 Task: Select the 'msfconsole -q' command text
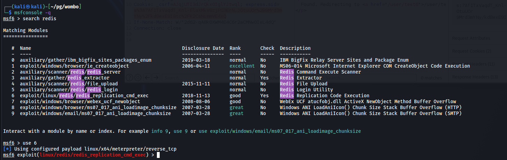click(x=32, y=13)
